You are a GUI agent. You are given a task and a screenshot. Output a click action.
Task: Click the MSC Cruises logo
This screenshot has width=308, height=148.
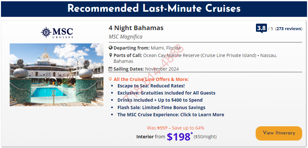57,32
